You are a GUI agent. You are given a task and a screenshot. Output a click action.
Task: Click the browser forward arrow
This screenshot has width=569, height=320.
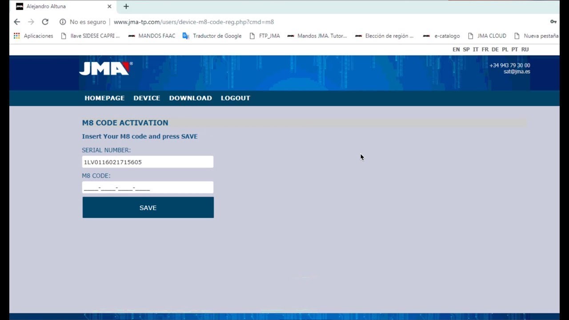click(x=31, y=22)
